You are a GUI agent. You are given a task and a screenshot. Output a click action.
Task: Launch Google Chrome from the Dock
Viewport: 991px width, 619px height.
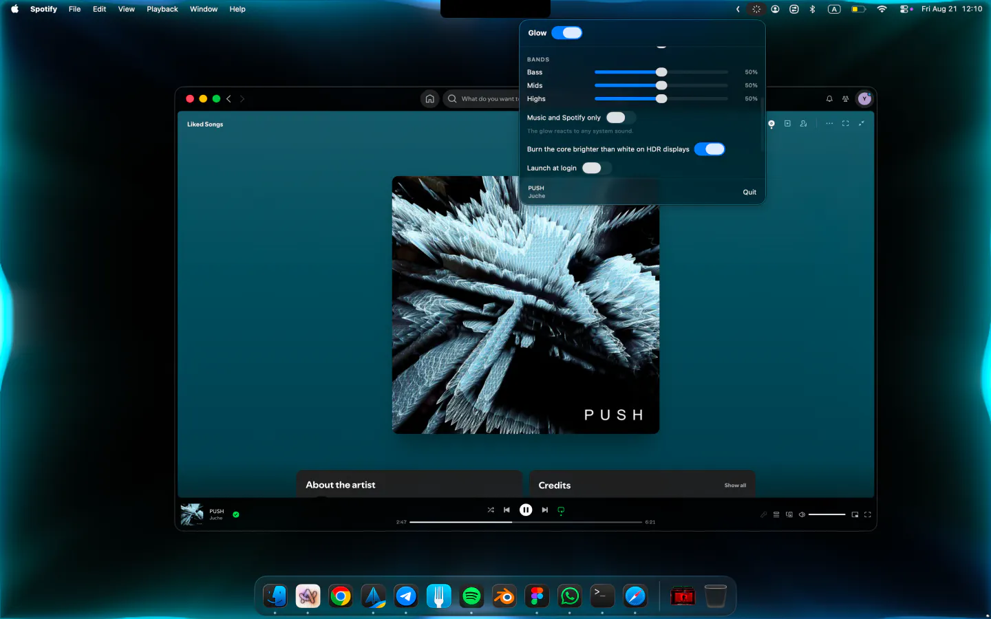[x=341, y=596]
